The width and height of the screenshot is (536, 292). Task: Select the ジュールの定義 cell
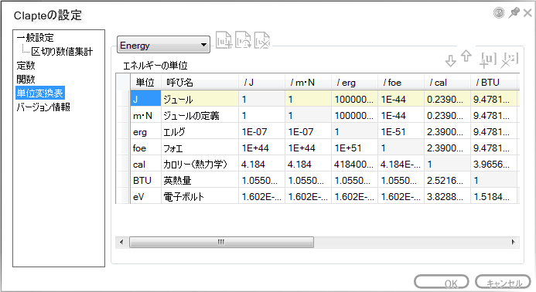(200, 115)
